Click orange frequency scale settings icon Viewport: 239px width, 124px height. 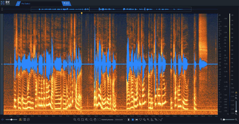click(x=236, y=93)
